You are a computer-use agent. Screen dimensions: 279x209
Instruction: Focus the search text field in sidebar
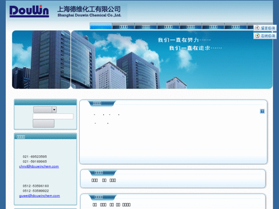point(53,116)
